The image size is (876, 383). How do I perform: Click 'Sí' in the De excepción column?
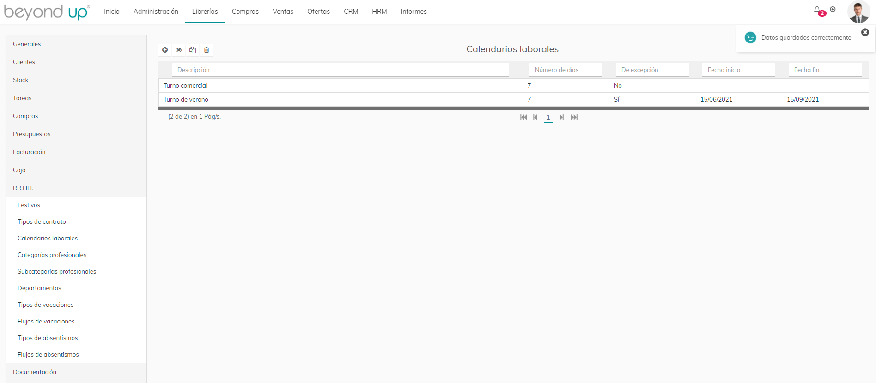pos(616,99)
